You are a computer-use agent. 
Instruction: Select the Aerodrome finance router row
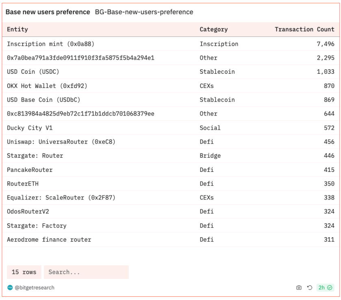[49, 240]
